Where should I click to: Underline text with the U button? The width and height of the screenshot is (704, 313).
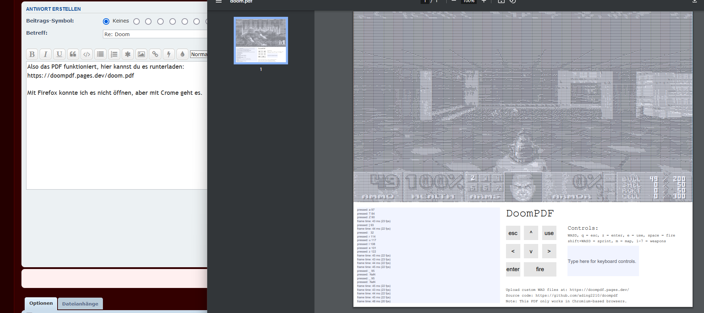pos(59,54)
